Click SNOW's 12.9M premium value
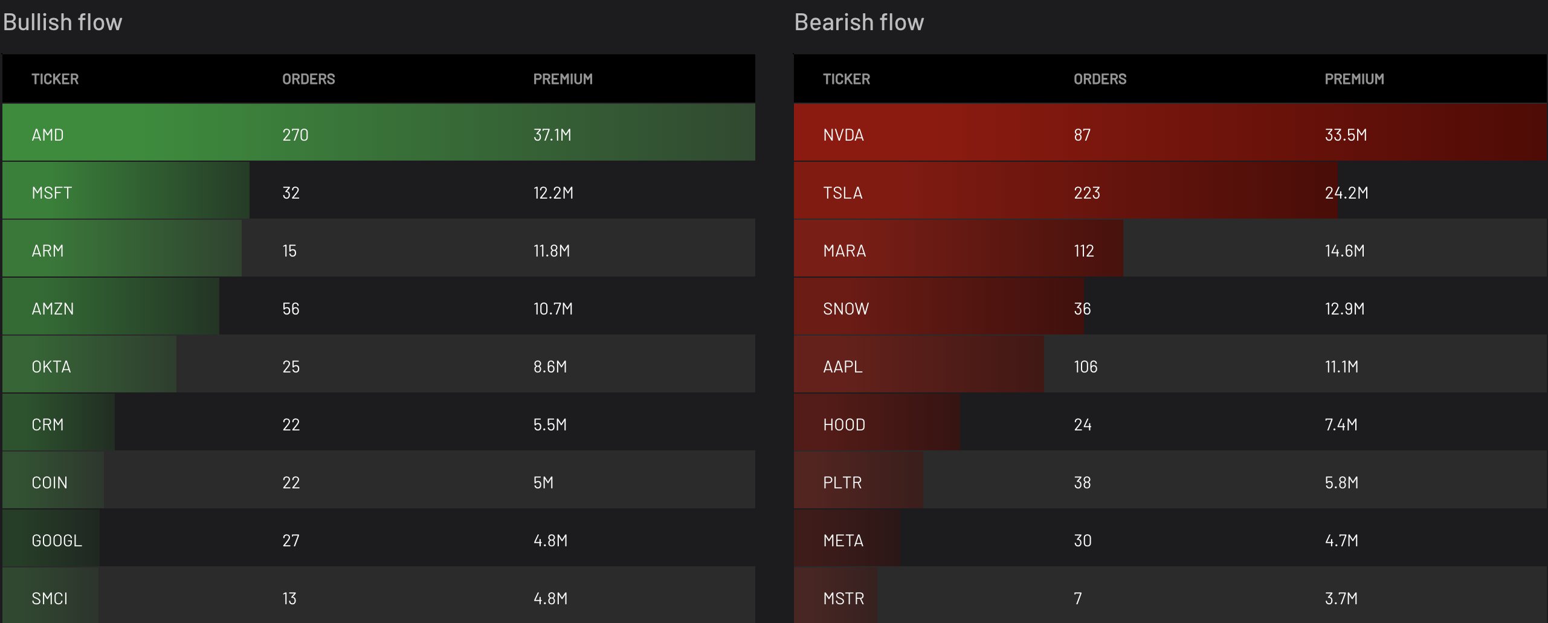 point(1345,308)
